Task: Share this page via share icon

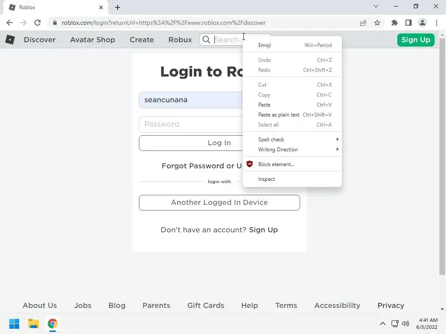Action: click(x=363, y=23)
